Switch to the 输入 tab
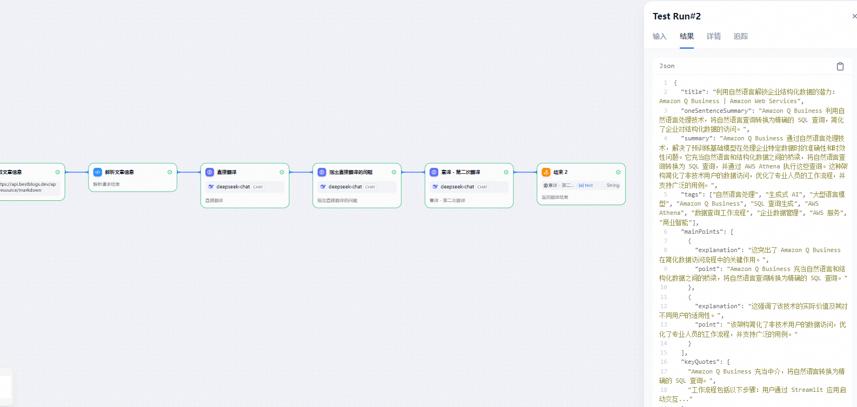The height and width of the screenshot is (407, 857). pos(659,36)
